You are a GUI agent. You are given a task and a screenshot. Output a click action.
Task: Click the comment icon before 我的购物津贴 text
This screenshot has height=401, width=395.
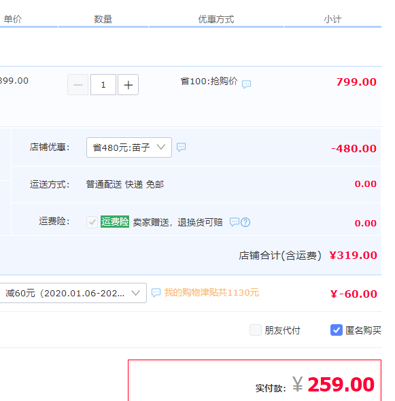[x=156, y=292]
